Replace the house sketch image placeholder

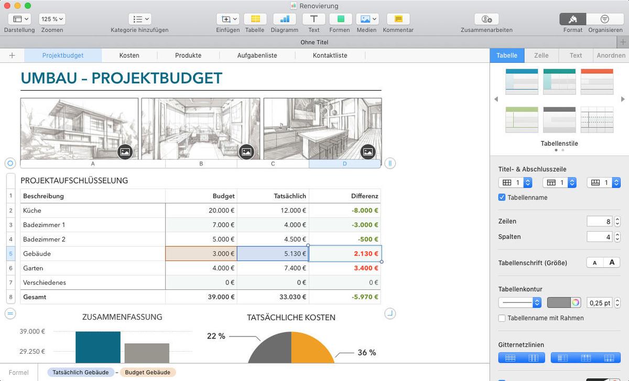[125, 151]
